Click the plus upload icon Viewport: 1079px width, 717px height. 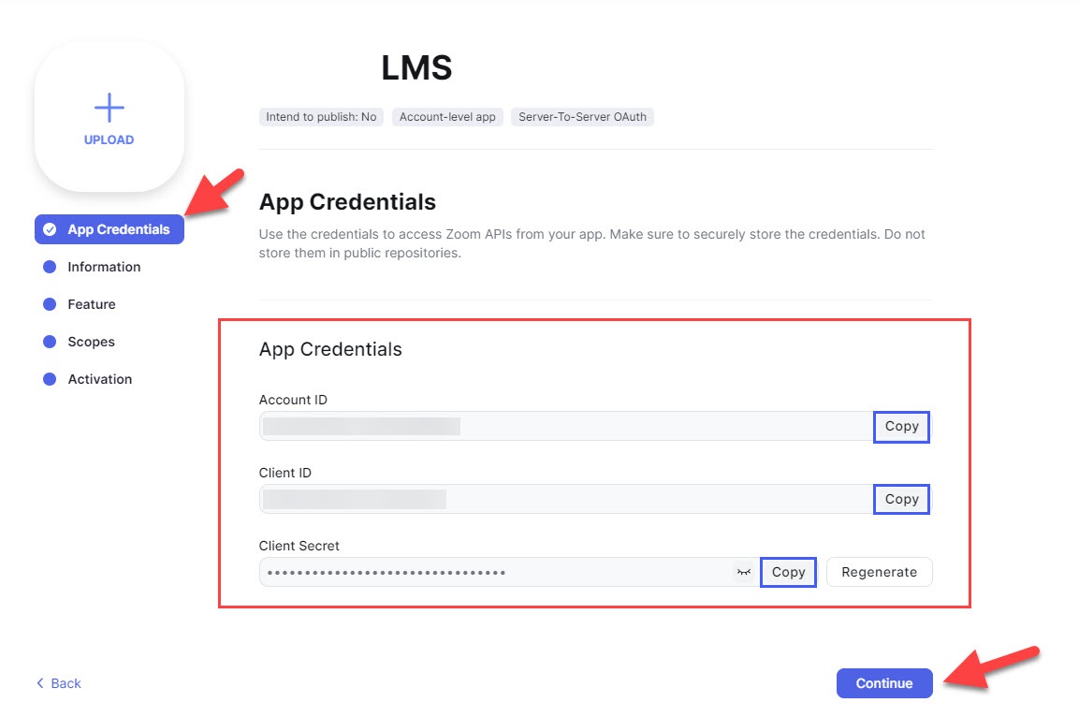click(109, 108)
